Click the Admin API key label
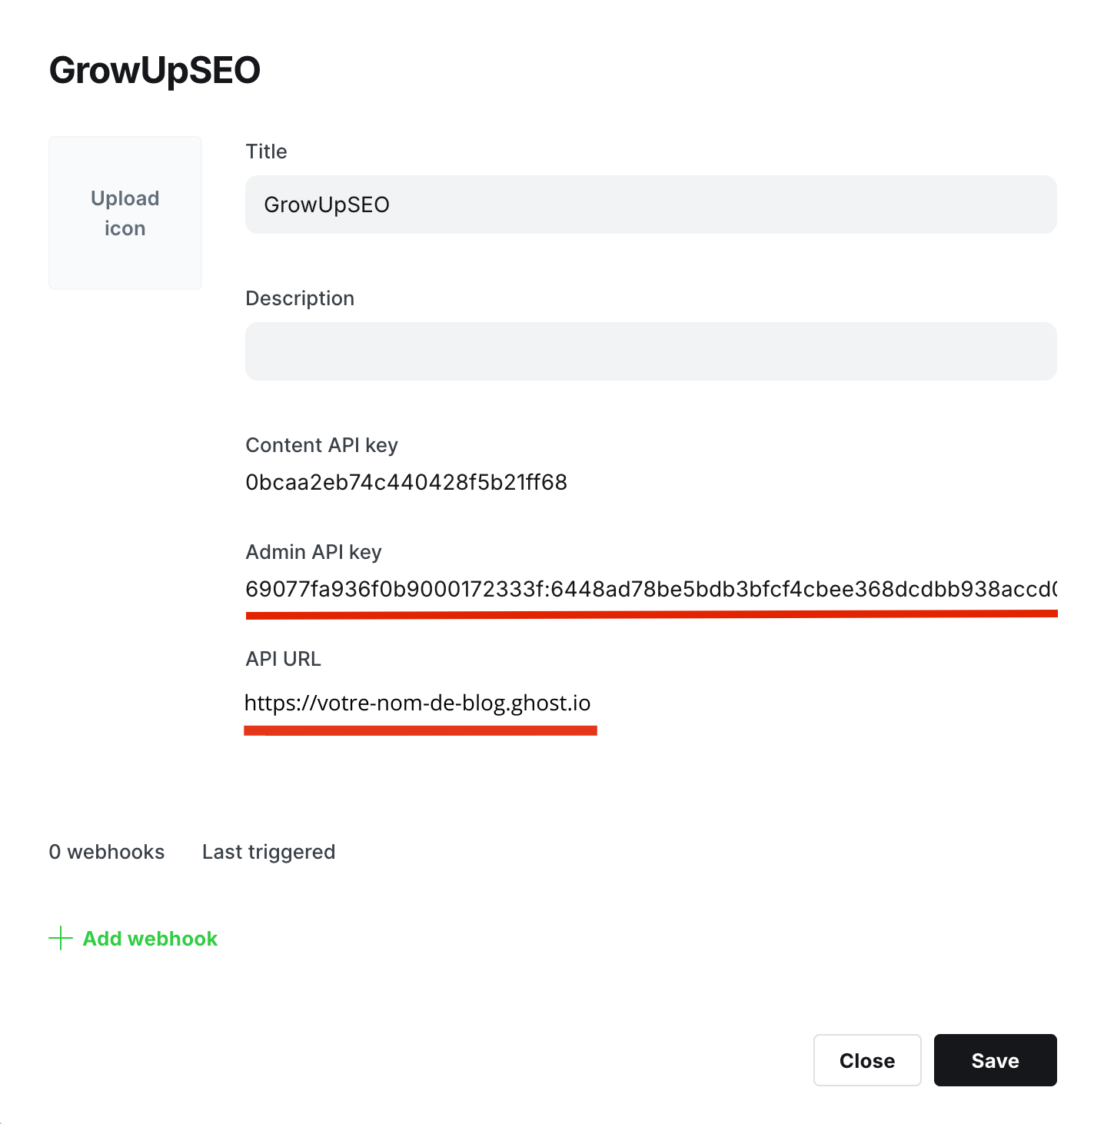 coord(314,552)
